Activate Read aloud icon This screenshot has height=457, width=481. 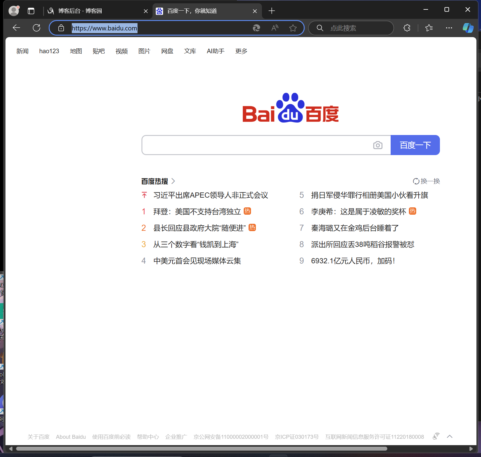[x=275, y=28]
